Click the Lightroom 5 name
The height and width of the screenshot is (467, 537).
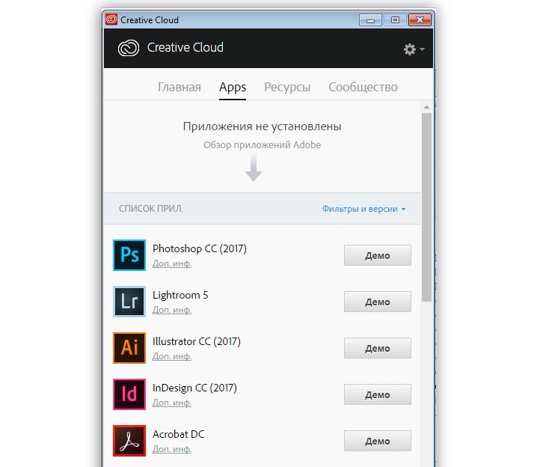click(180, 295)
